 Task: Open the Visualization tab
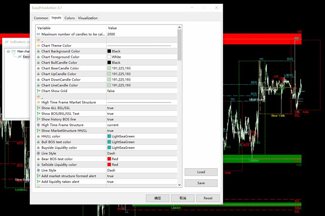(x=88, y=18)
